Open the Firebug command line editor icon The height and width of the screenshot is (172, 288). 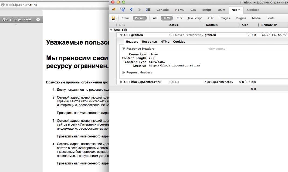(x=148, y=9)
